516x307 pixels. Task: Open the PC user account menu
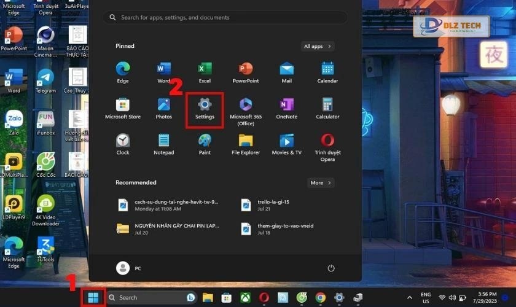(x=129, y=268)
